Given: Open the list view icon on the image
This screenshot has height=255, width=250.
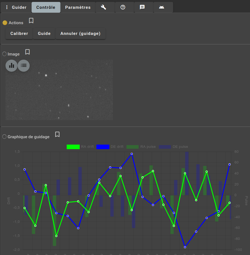Looking at the screenshot, I should pos(24,66).
